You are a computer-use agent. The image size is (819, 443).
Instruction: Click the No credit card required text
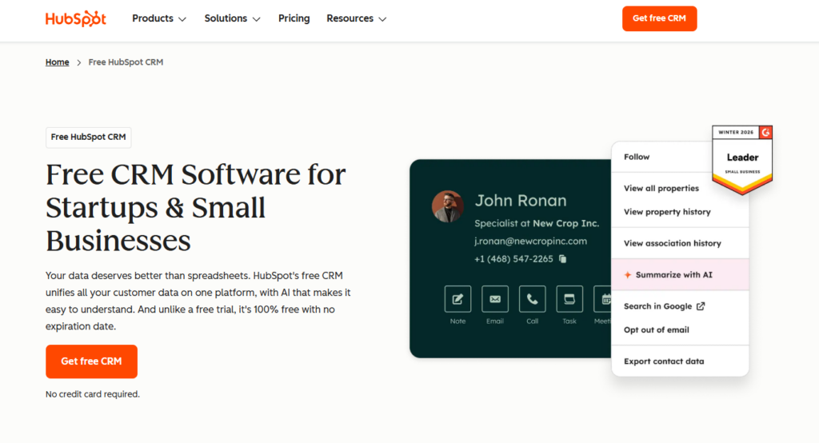pyautogui.click(x=93, y=394)
